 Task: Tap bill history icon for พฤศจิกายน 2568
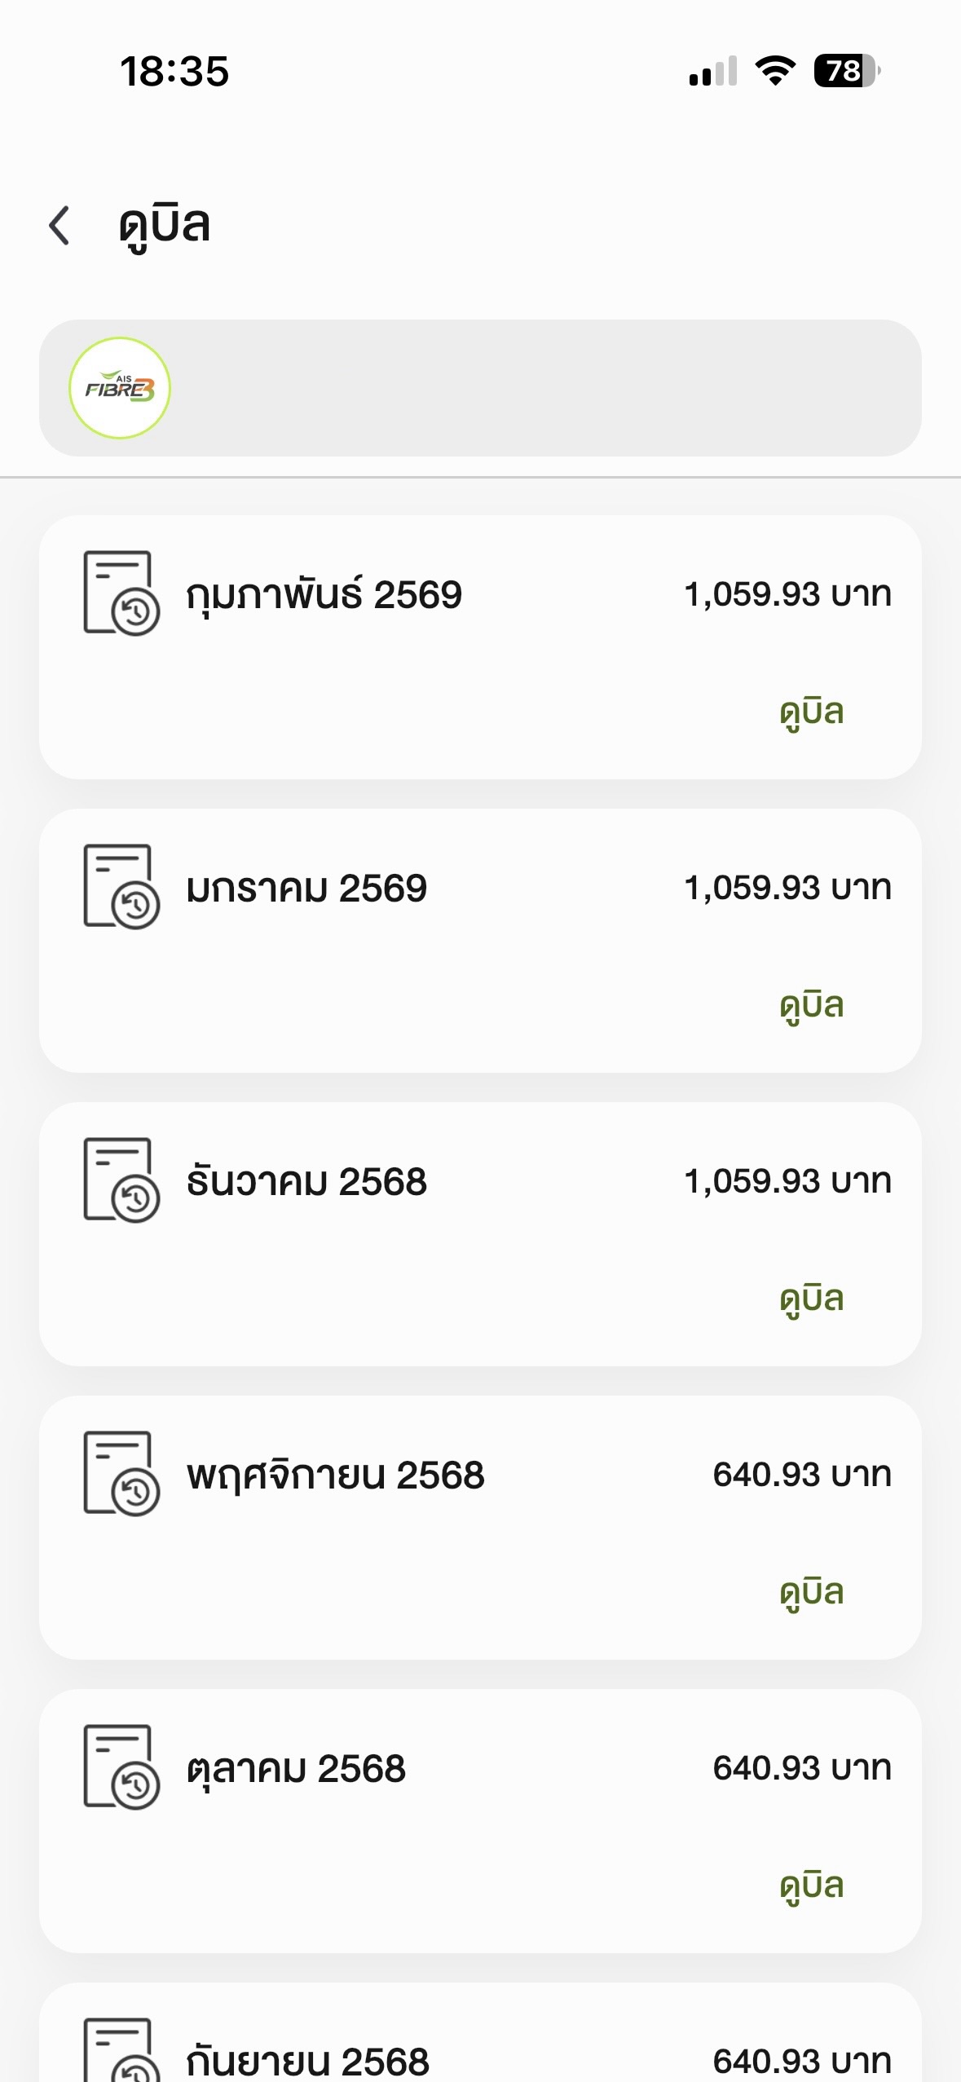(x=121, y=1474)
